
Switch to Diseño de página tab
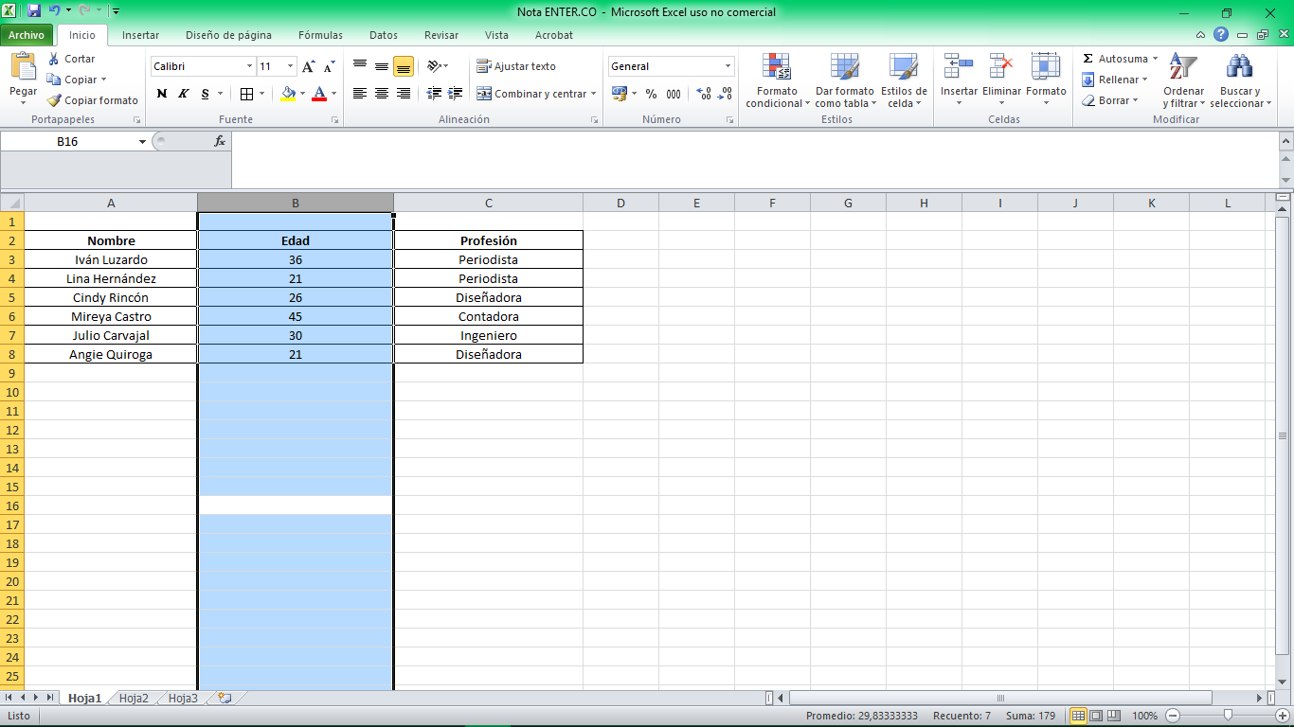[x=228, y=35]
